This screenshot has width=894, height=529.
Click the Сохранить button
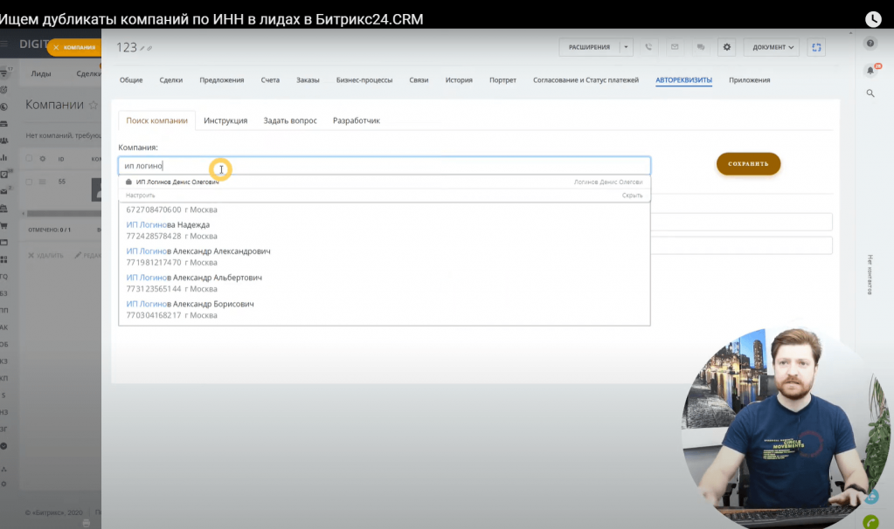coord(748,164)
